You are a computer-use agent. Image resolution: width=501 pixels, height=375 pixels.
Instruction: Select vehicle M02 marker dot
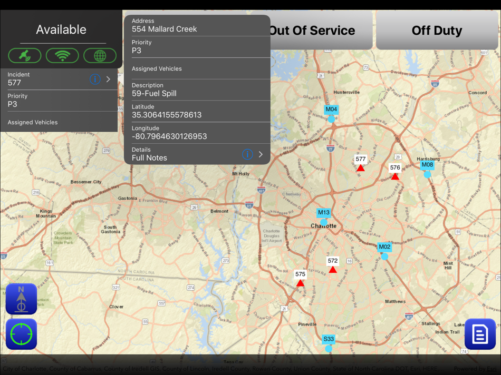pyautogui.click(x=384, y=256)
